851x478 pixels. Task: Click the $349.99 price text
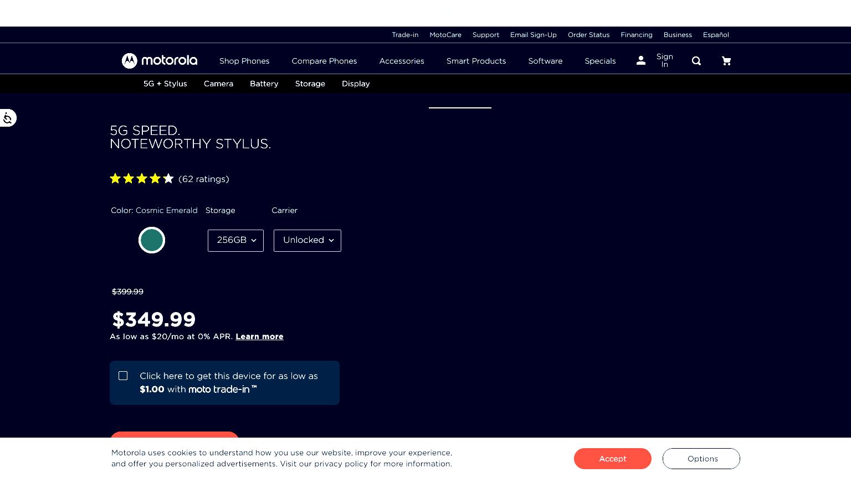pos(154,319)
